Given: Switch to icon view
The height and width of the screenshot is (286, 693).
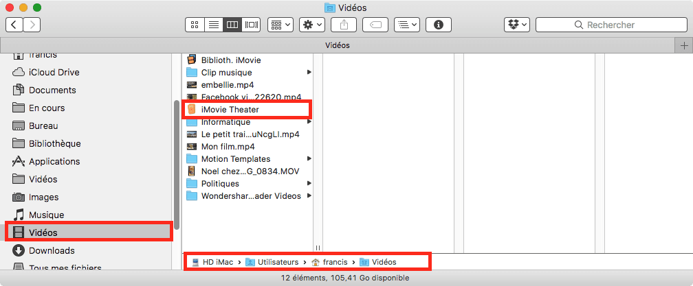Looking at the screenshot, I should point(195,25).
